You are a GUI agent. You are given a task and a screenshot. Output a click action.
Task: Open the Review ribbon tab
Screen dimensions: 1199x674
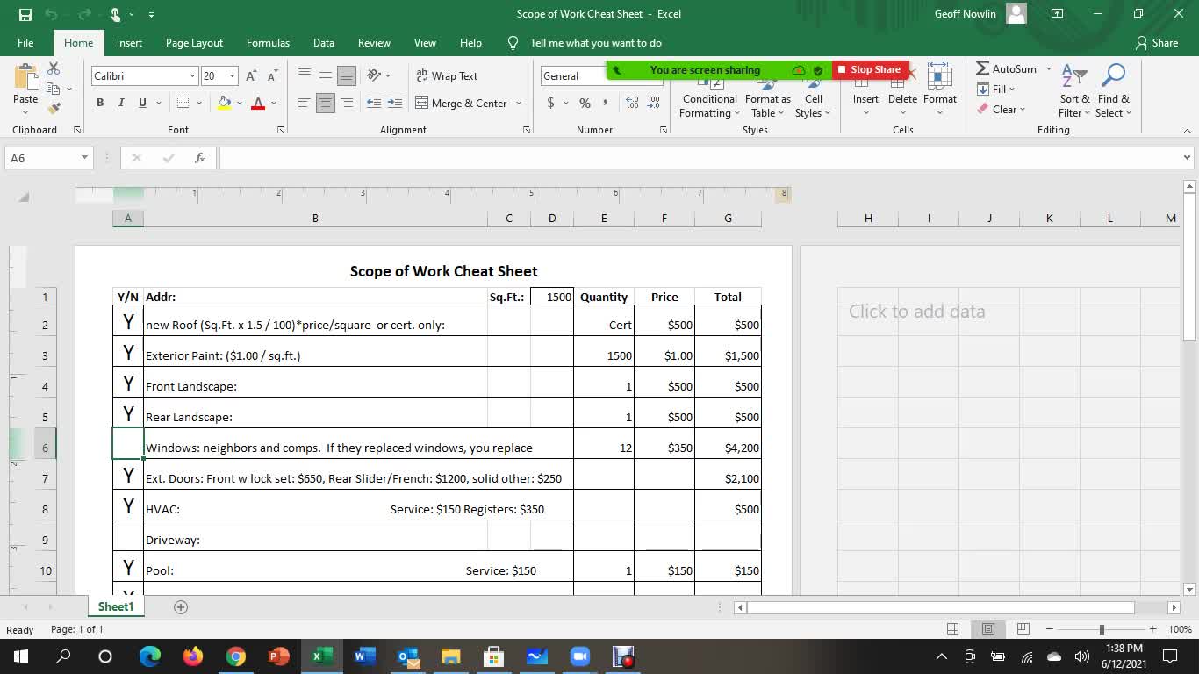tap(374, 43)
